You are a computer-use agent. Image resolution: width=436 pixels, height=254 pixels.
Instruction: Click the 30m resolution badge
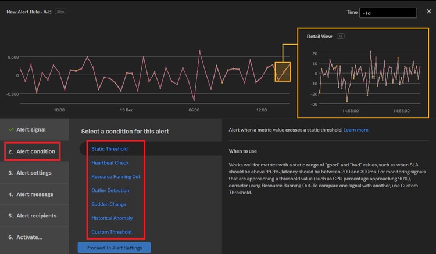pos(60,12)
